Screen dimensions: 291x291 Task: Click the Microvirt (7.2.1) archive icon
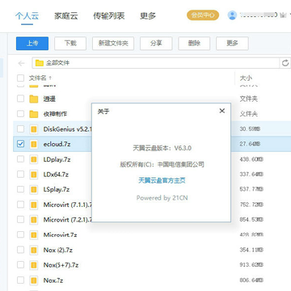point(34,220)
